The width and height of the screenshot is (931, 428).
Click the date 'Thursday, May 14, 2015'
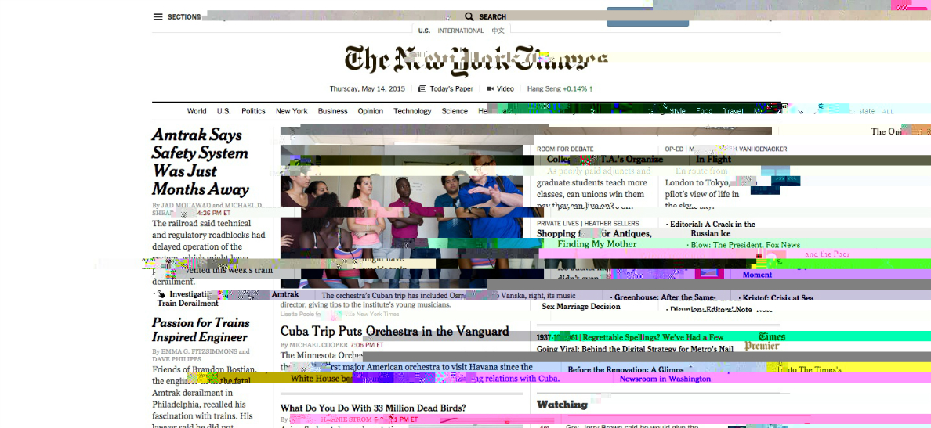click(368, 89)
